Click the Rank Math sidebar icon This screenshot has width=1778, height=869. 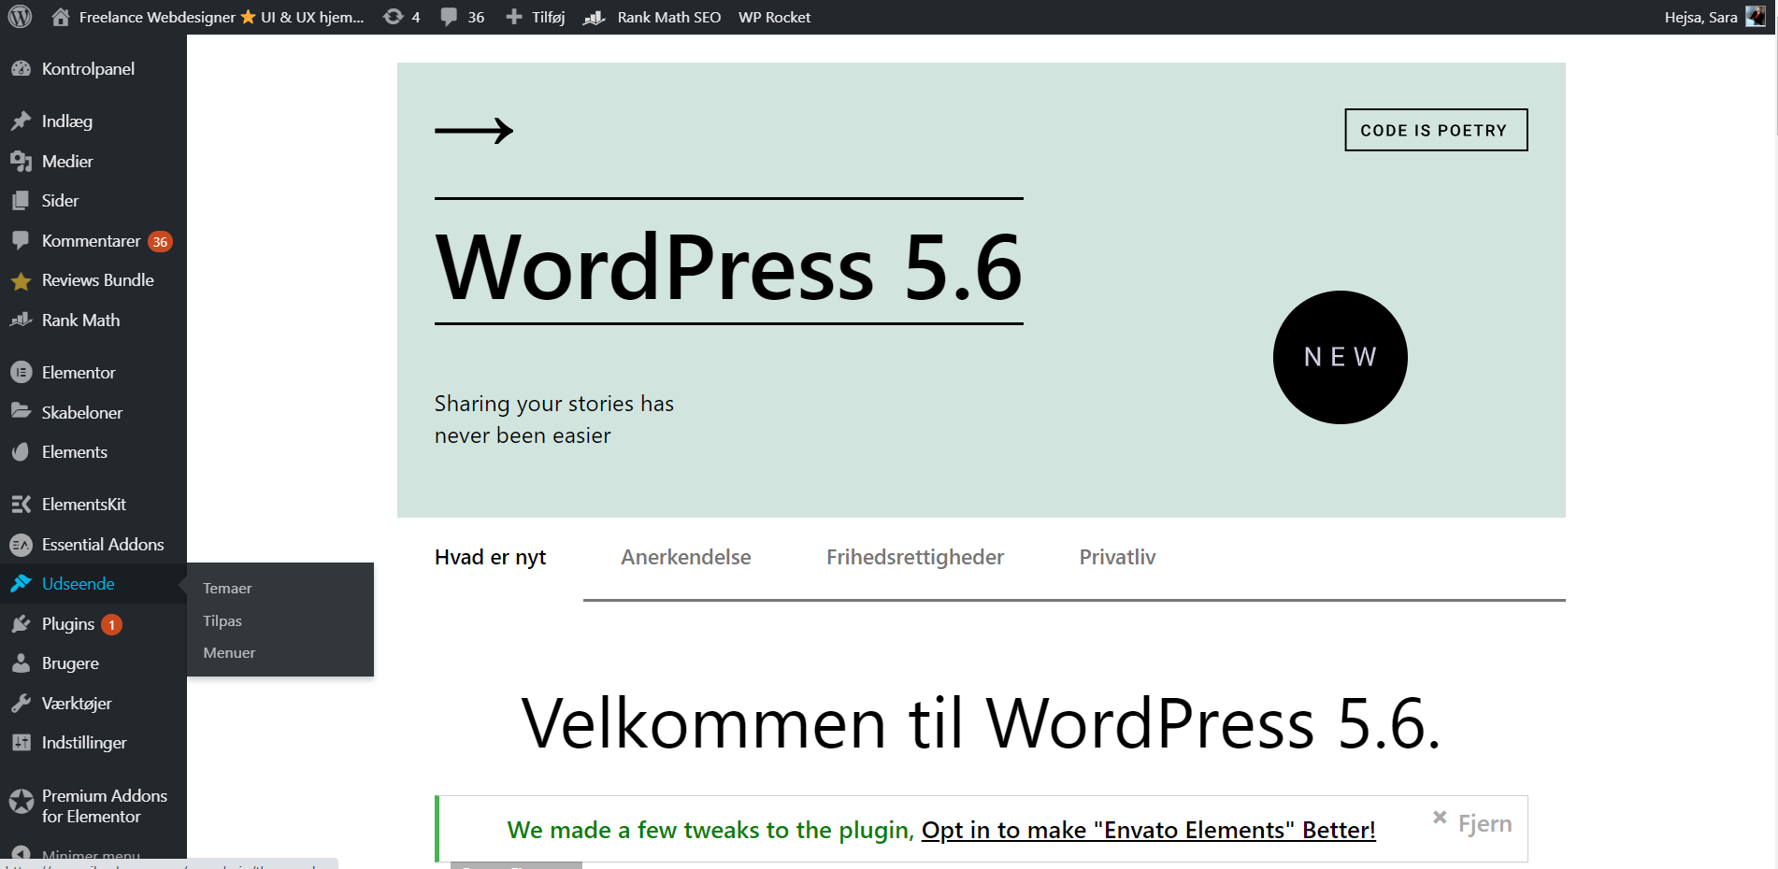click(x=21, y=321)
